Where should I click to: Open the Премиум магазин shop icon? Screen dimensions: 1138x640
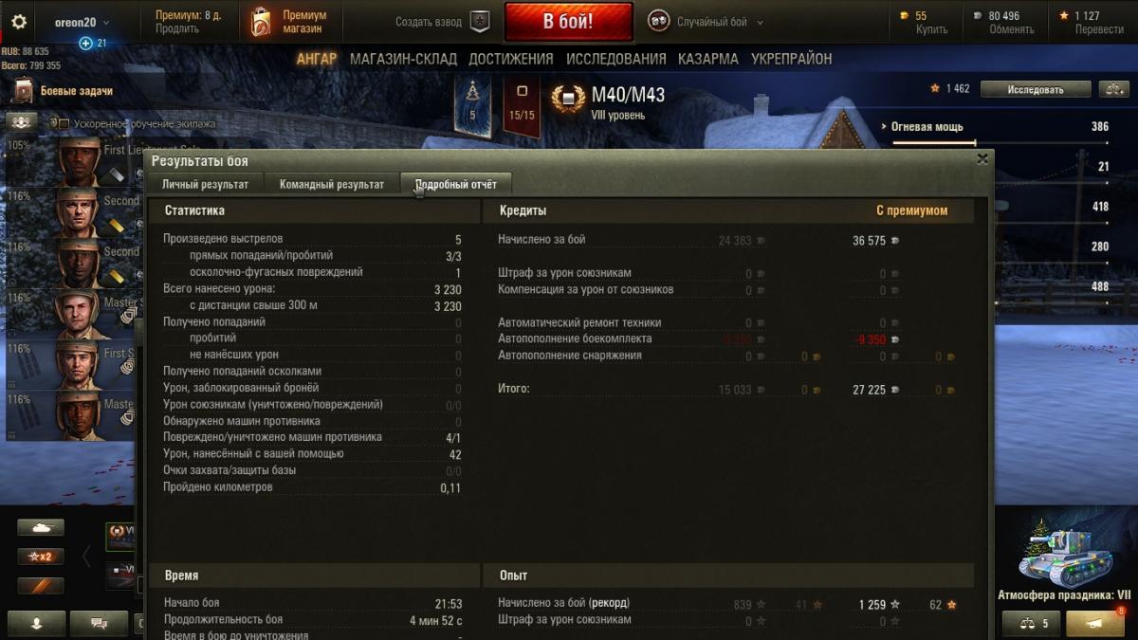[261, 22]
